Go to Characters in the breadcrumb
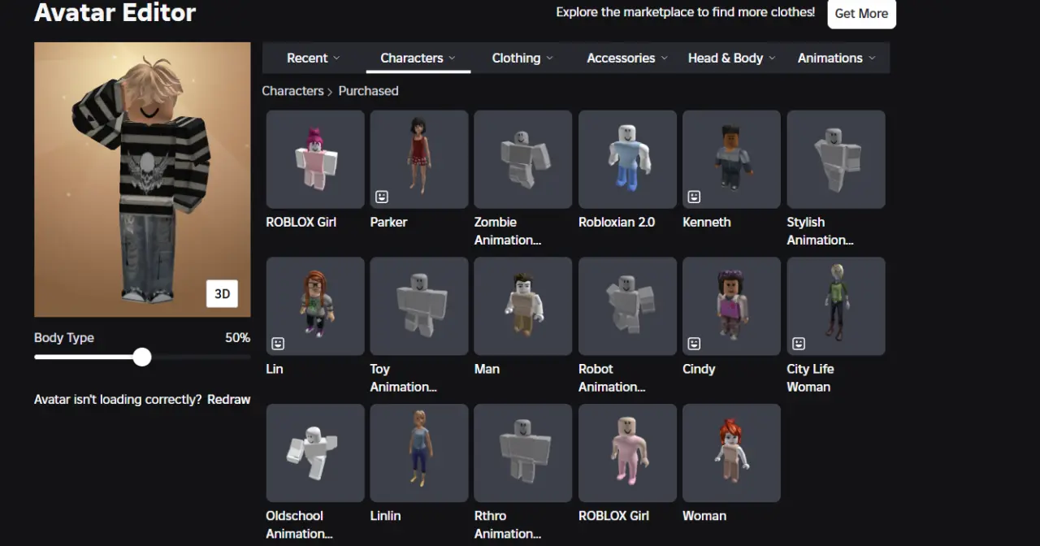Viewport: 1040px width, 546px height. [x=292, y=91]
